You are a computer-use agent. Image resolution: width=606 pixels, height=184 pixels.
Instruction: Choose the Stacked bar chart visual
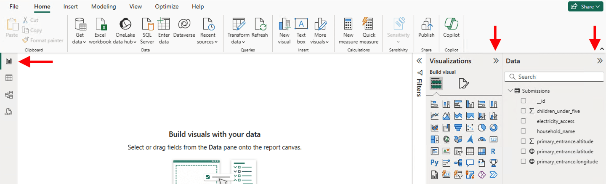click(435, 104)
